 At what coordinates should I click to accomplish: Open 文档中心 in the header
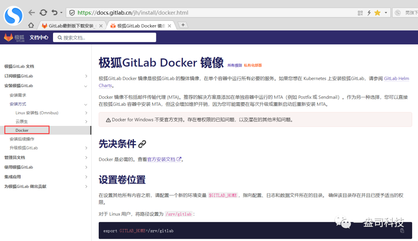(x=39, y=37)
